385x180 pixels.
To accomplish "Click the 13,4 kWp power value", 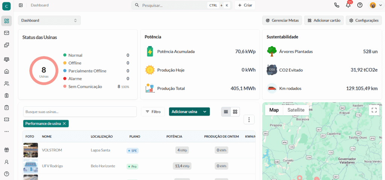I will click(182, 166).
